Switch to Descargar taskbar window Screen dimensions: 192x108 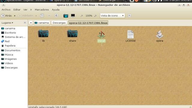pyautogui.click(x=109, y=1)
